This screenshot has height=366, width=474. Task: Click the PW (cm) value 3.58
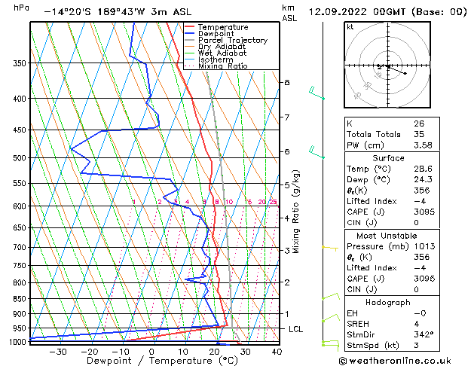(423, 145)
